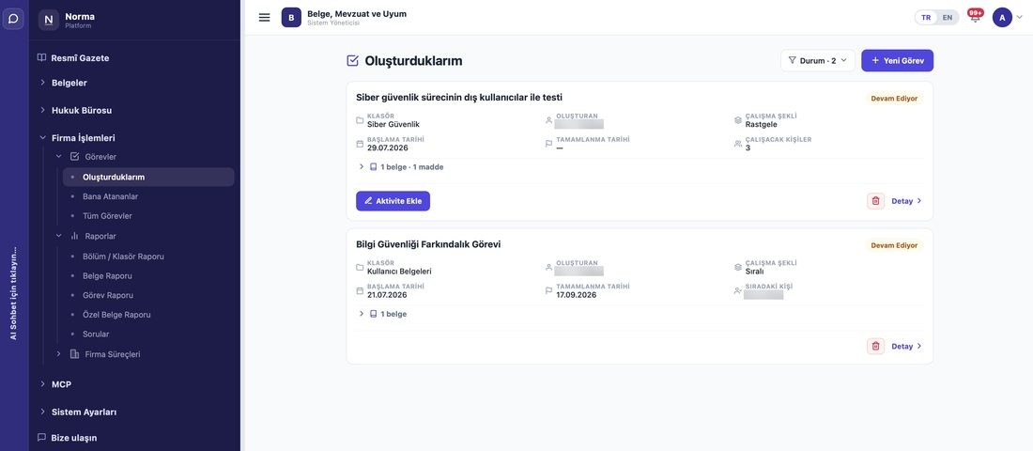Click the Rastgele working mode value
The height and width of the screenshot is (451, 1033).
pyautogui.click(x=761, y=124)
